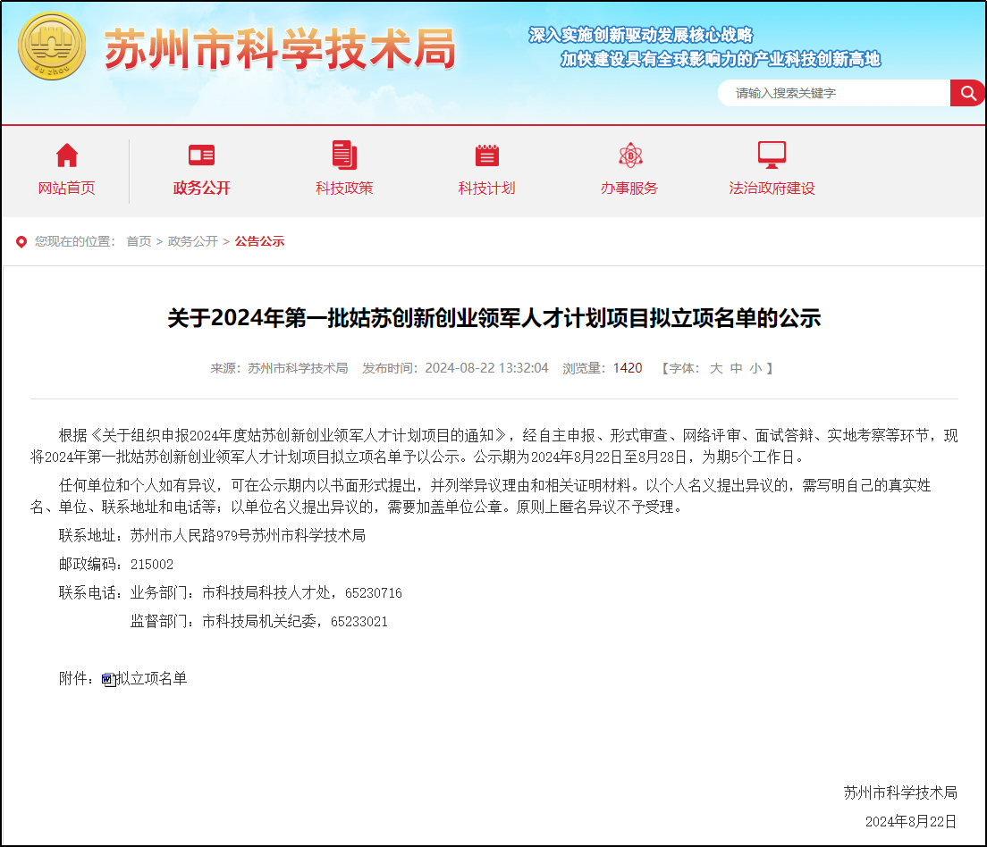Click the 政务公开 newspaper icon

[x=200, y=155]
